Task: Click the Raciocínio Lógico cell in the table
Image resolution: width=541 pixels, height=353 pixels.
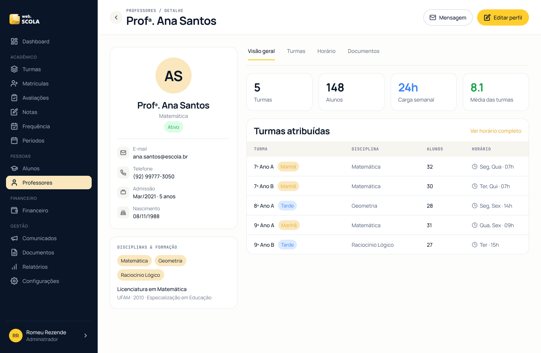Action: pyautogui.click(x=373, y=245)
